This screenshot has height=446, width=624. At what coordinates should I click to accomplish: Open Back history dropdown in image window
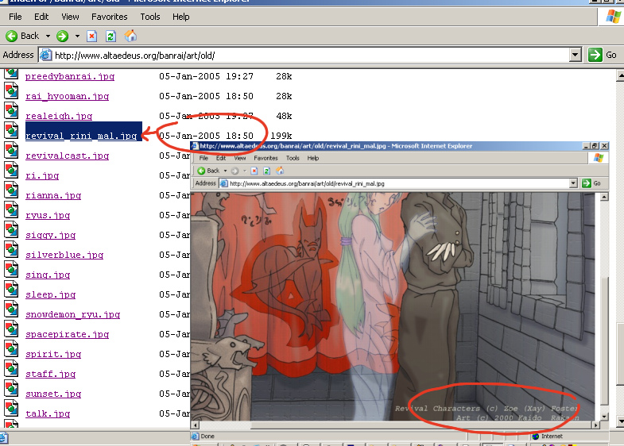click(225, 171)
